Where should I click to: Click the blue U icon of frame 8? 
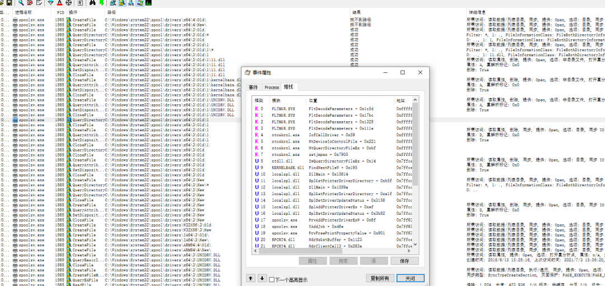pyautogui.click(x=256, y=161)
